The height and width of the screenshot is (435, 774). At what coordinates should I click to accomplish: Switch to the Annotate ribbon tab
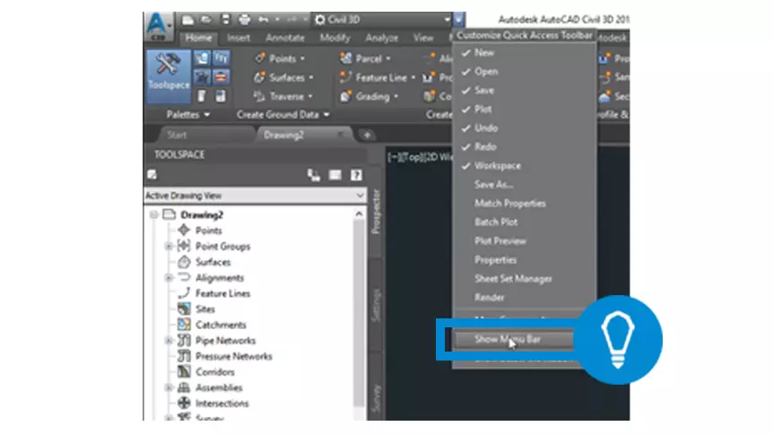click(285, 38)
